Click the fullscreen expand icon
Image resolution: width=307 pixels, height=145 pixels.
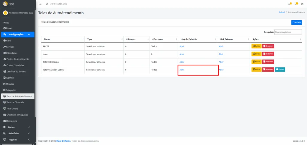click(x=302, y=4)
